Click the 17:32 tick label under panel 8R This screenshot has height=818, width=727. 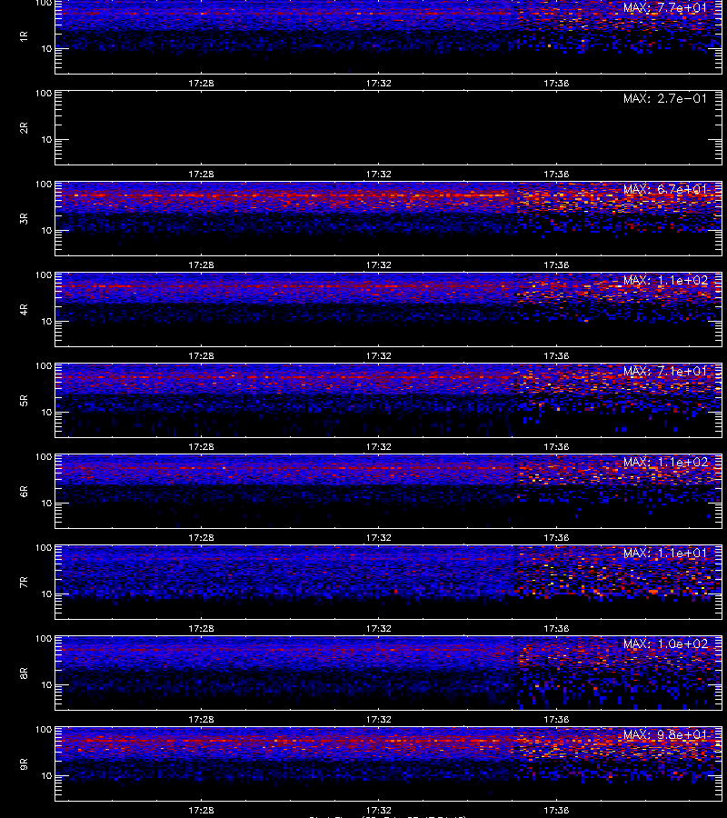coord(379,720)
